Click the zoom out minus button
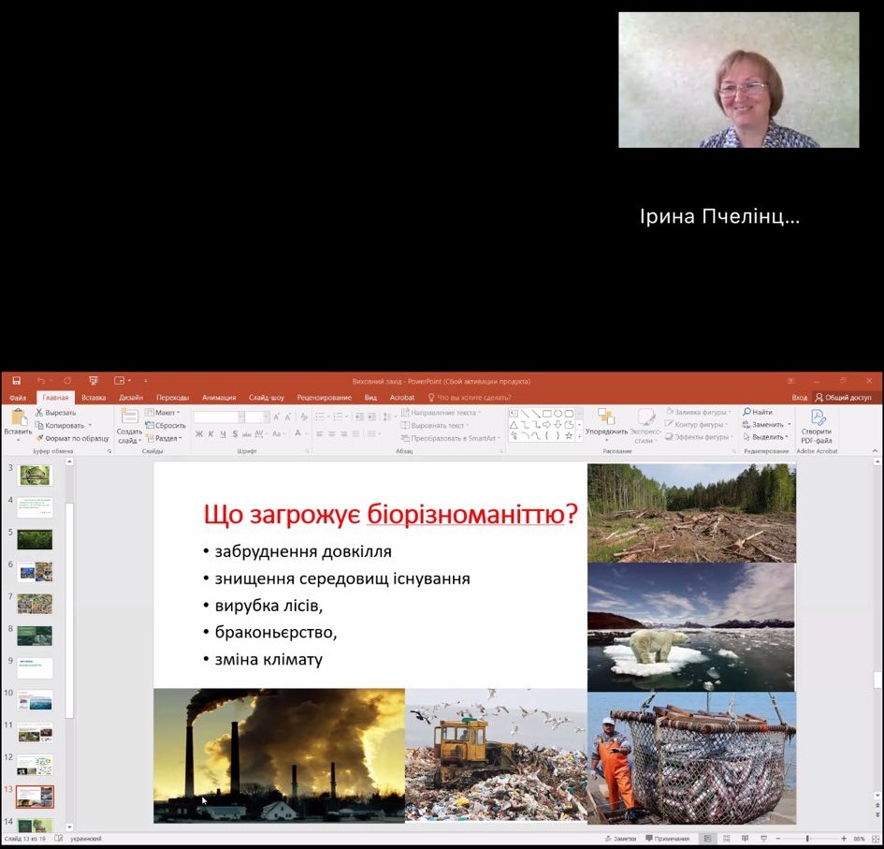 [x=778, y=839]
